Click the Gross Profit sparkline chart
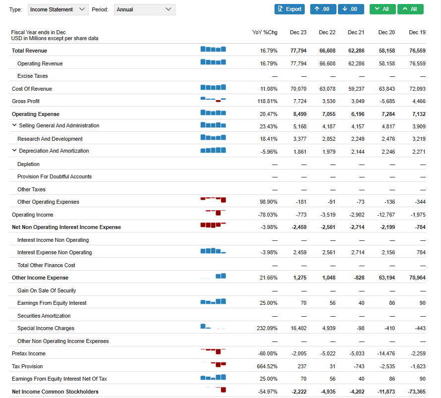 pos(213,99)
